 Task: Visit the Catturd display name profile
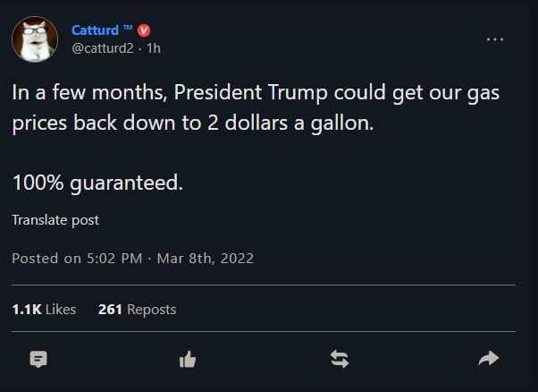(x=95, y=30)
